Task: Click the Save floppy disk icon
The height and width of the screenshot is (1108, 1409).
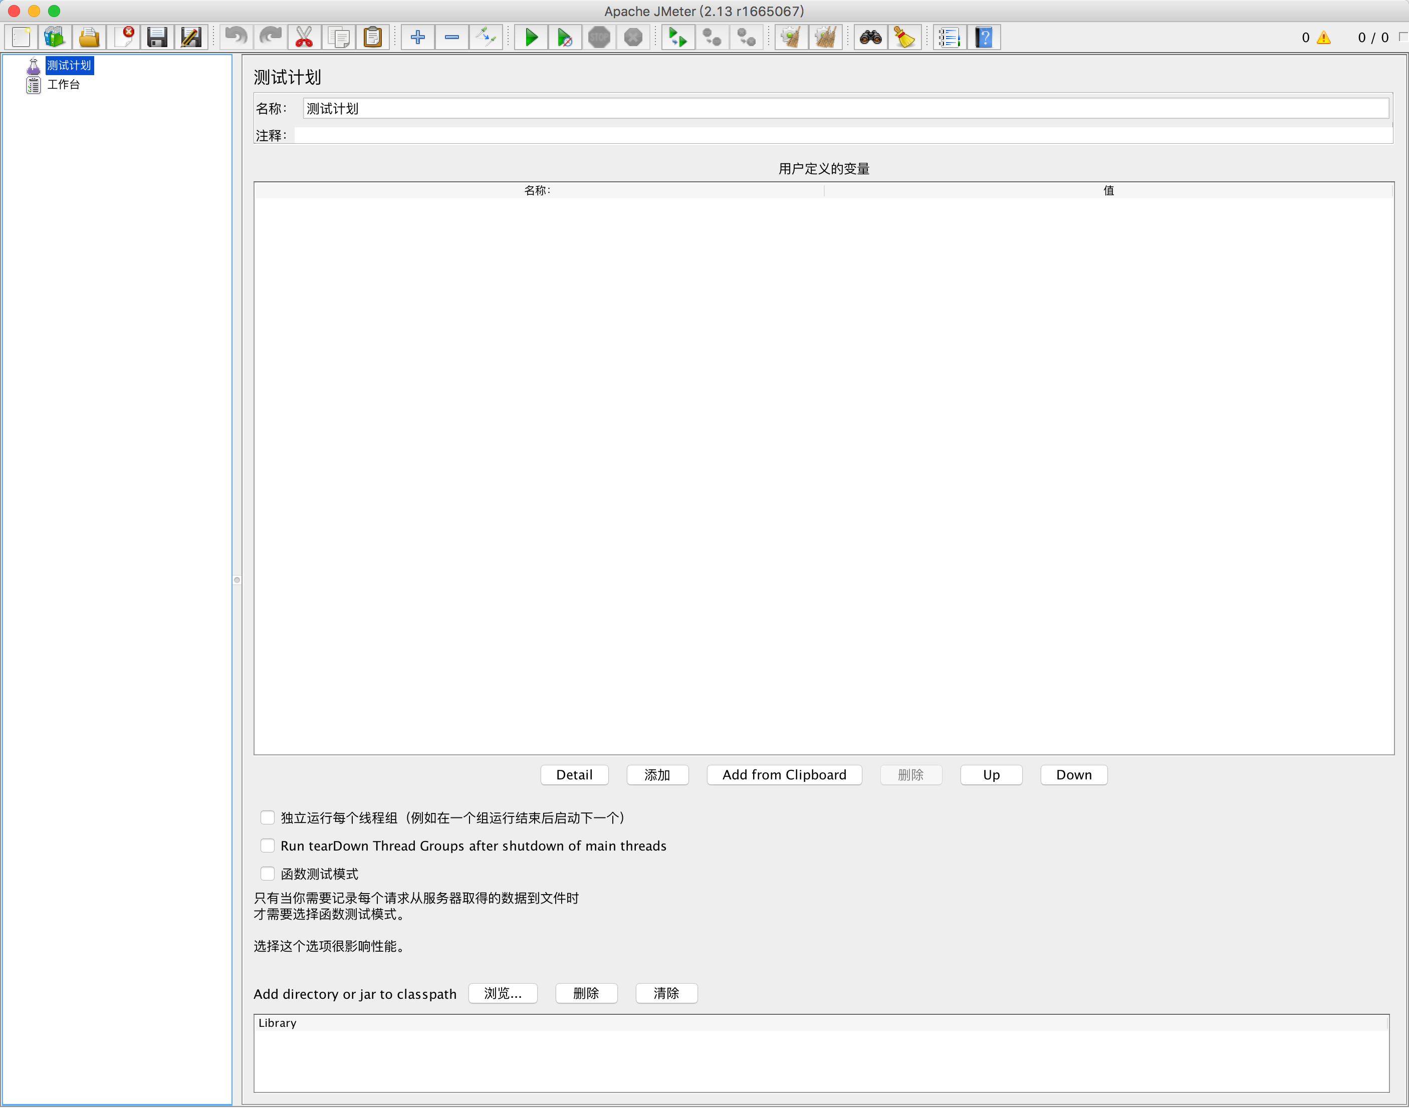Action: (156, 37)
